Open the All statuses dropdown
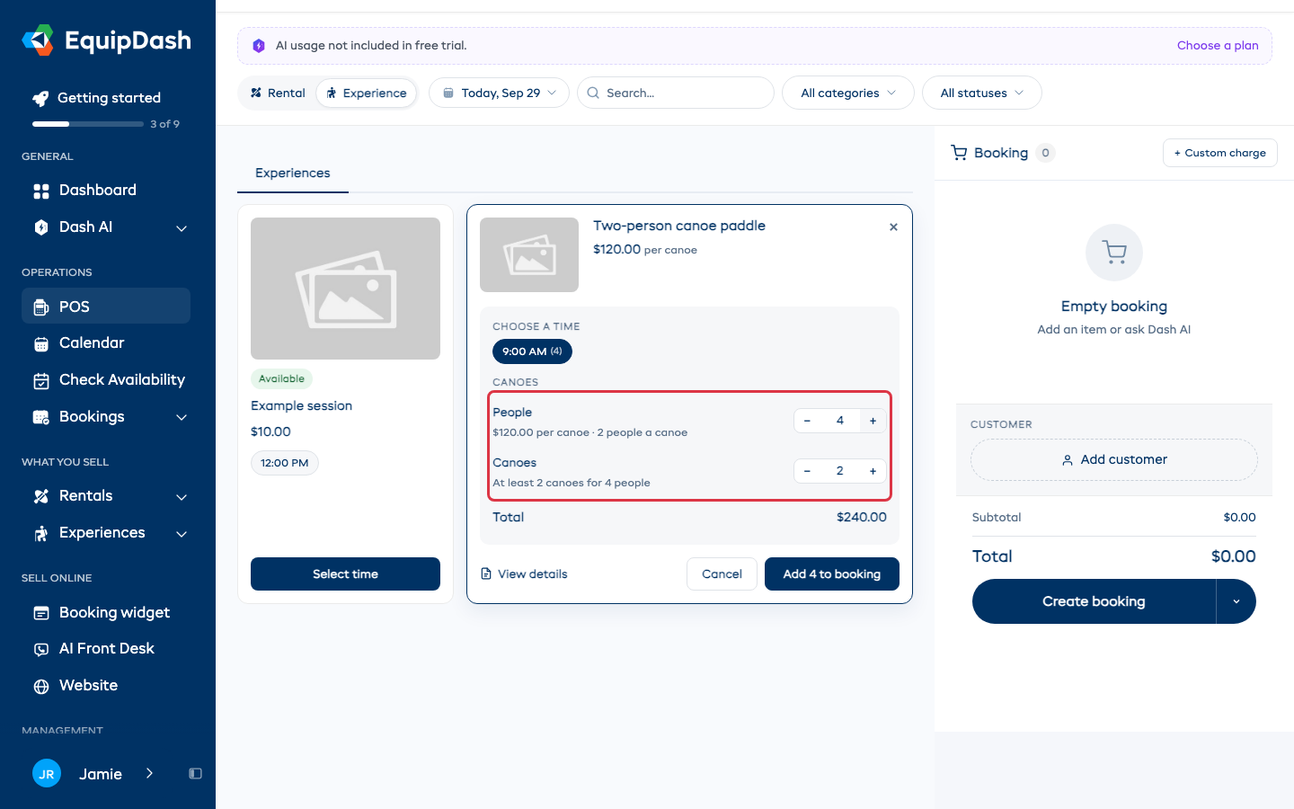Viewport: 1294px width, 809px height. tap(981, 93)
